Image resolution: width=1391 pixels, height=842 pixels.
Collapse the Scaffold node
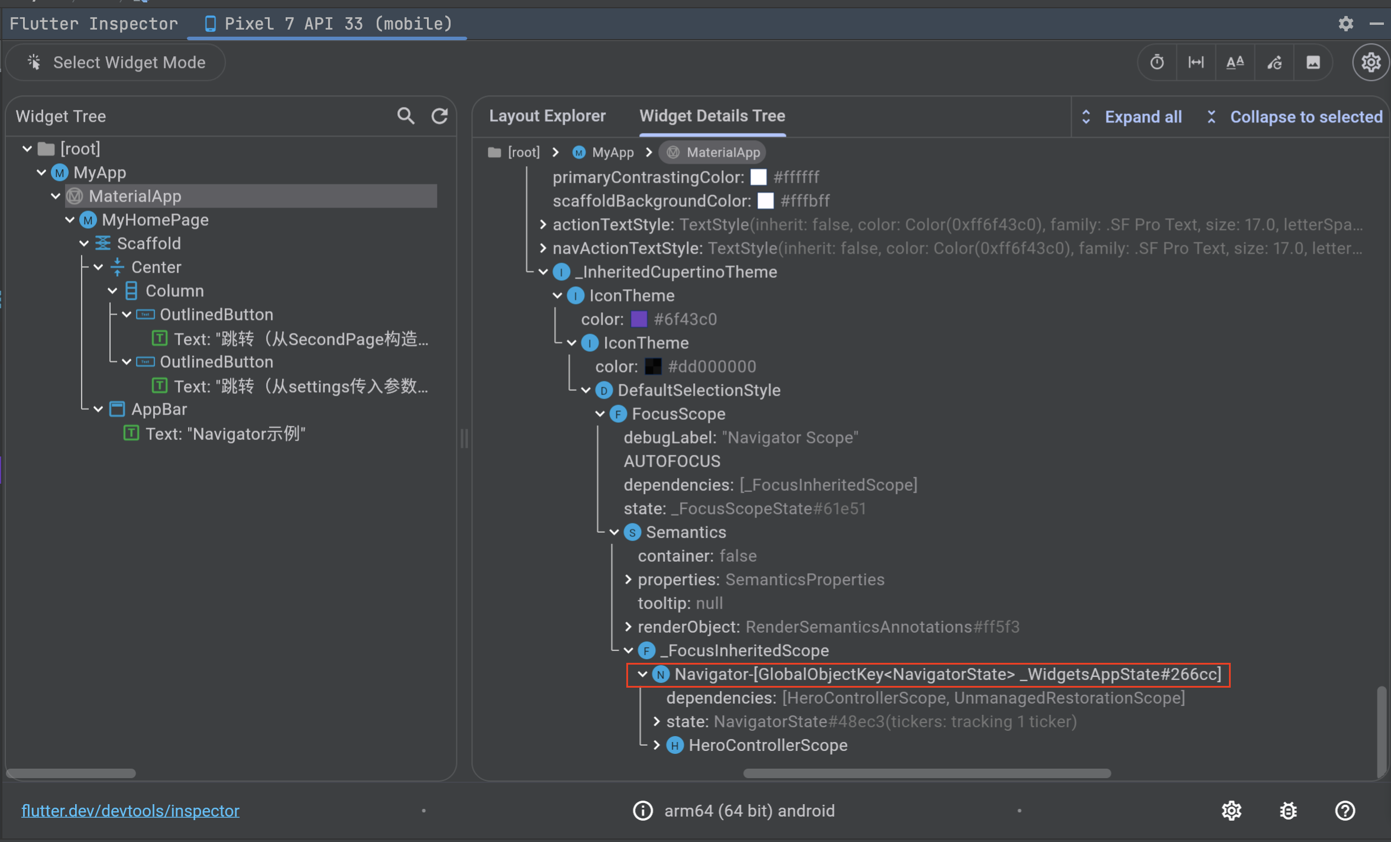[x=84, y=244]
